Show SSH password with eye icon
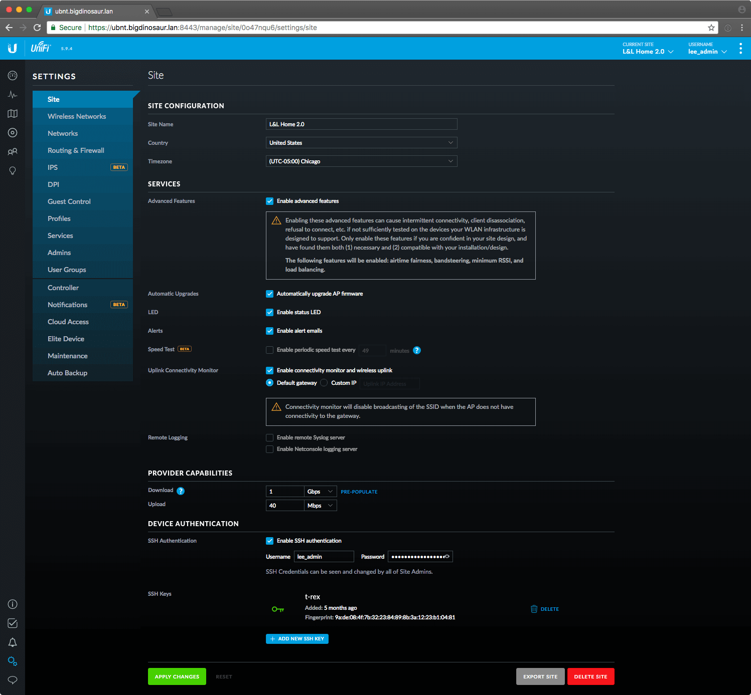Viewport: 751px width, 695px height. (447, 557)
